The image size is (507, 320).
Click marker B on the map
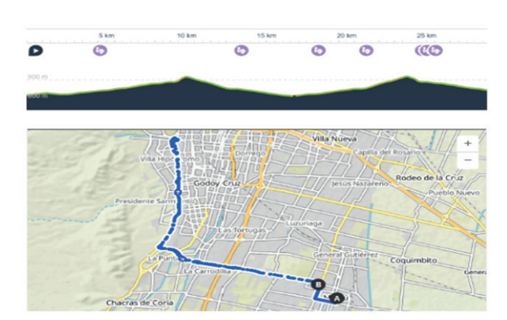coord(318,284)
